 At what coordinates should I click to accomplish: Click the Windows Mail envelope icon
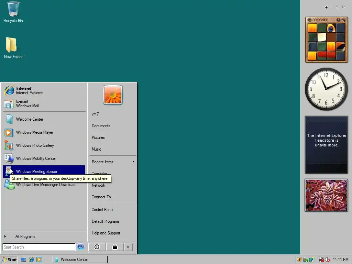9,103
